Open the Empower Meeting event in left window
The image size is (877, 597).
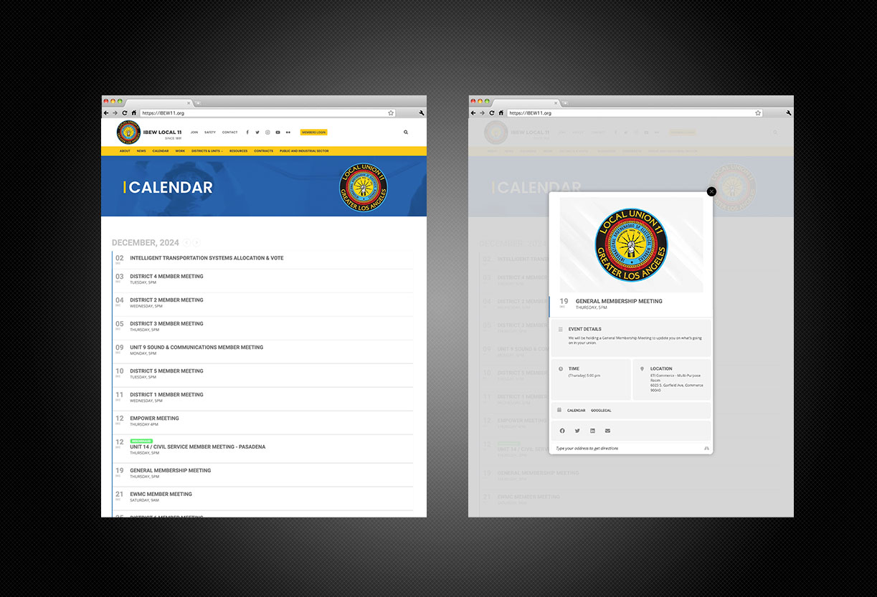pos(154,419)
